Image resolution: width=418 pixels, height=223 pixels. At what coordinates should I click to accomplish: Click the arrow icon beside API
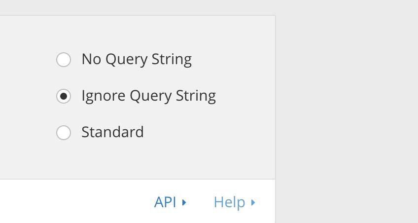(x=184, y=202)
